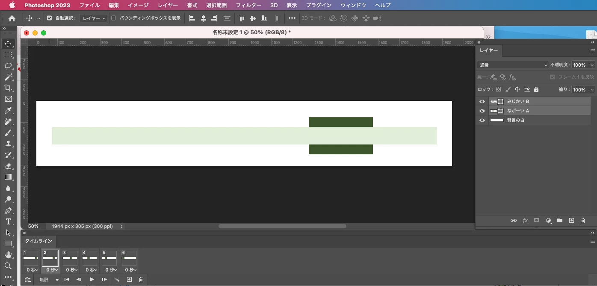The height and width of the screenshot is (286, 597).
Task: Select the Blur tool
Action: pyautogui.click(x=8, y=188)
